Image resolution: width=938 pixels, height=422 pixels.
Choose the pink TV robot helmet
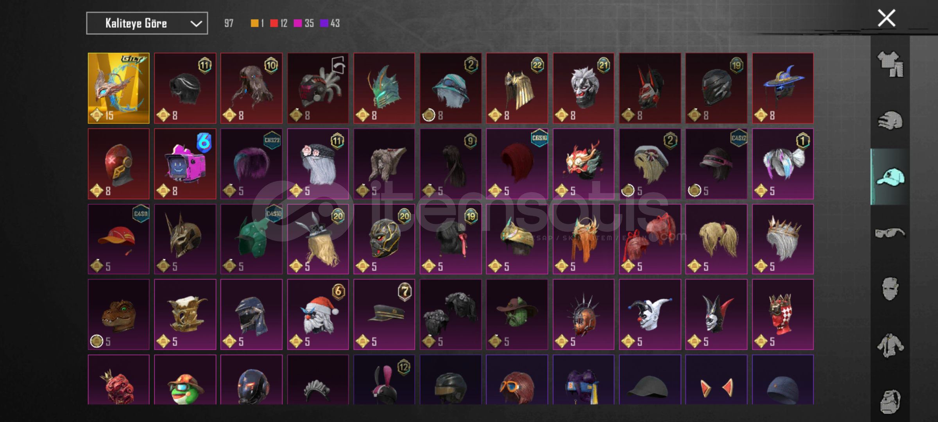tap(185, 164)
